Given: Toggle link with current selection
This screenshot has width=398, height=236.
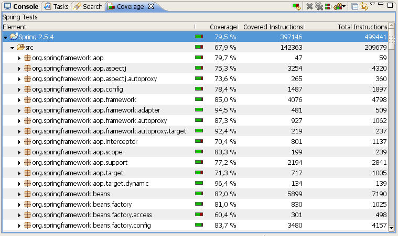Looking at the screenshot, I should [364, 6].
